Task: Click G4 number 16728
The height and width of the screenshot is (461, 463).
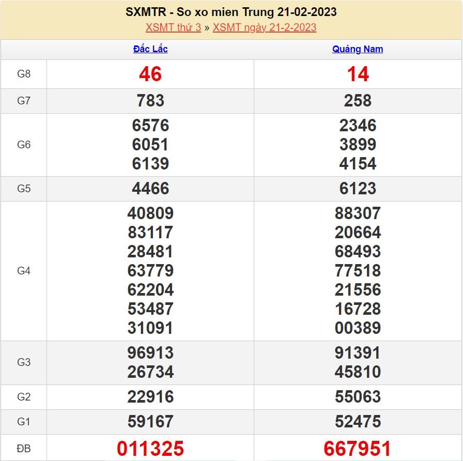Action: tap(358, 309)
